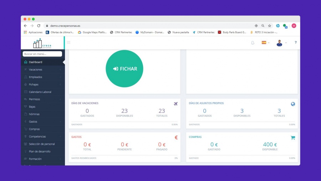Click the Calendario Laboral calendar icon

point(26,92)
